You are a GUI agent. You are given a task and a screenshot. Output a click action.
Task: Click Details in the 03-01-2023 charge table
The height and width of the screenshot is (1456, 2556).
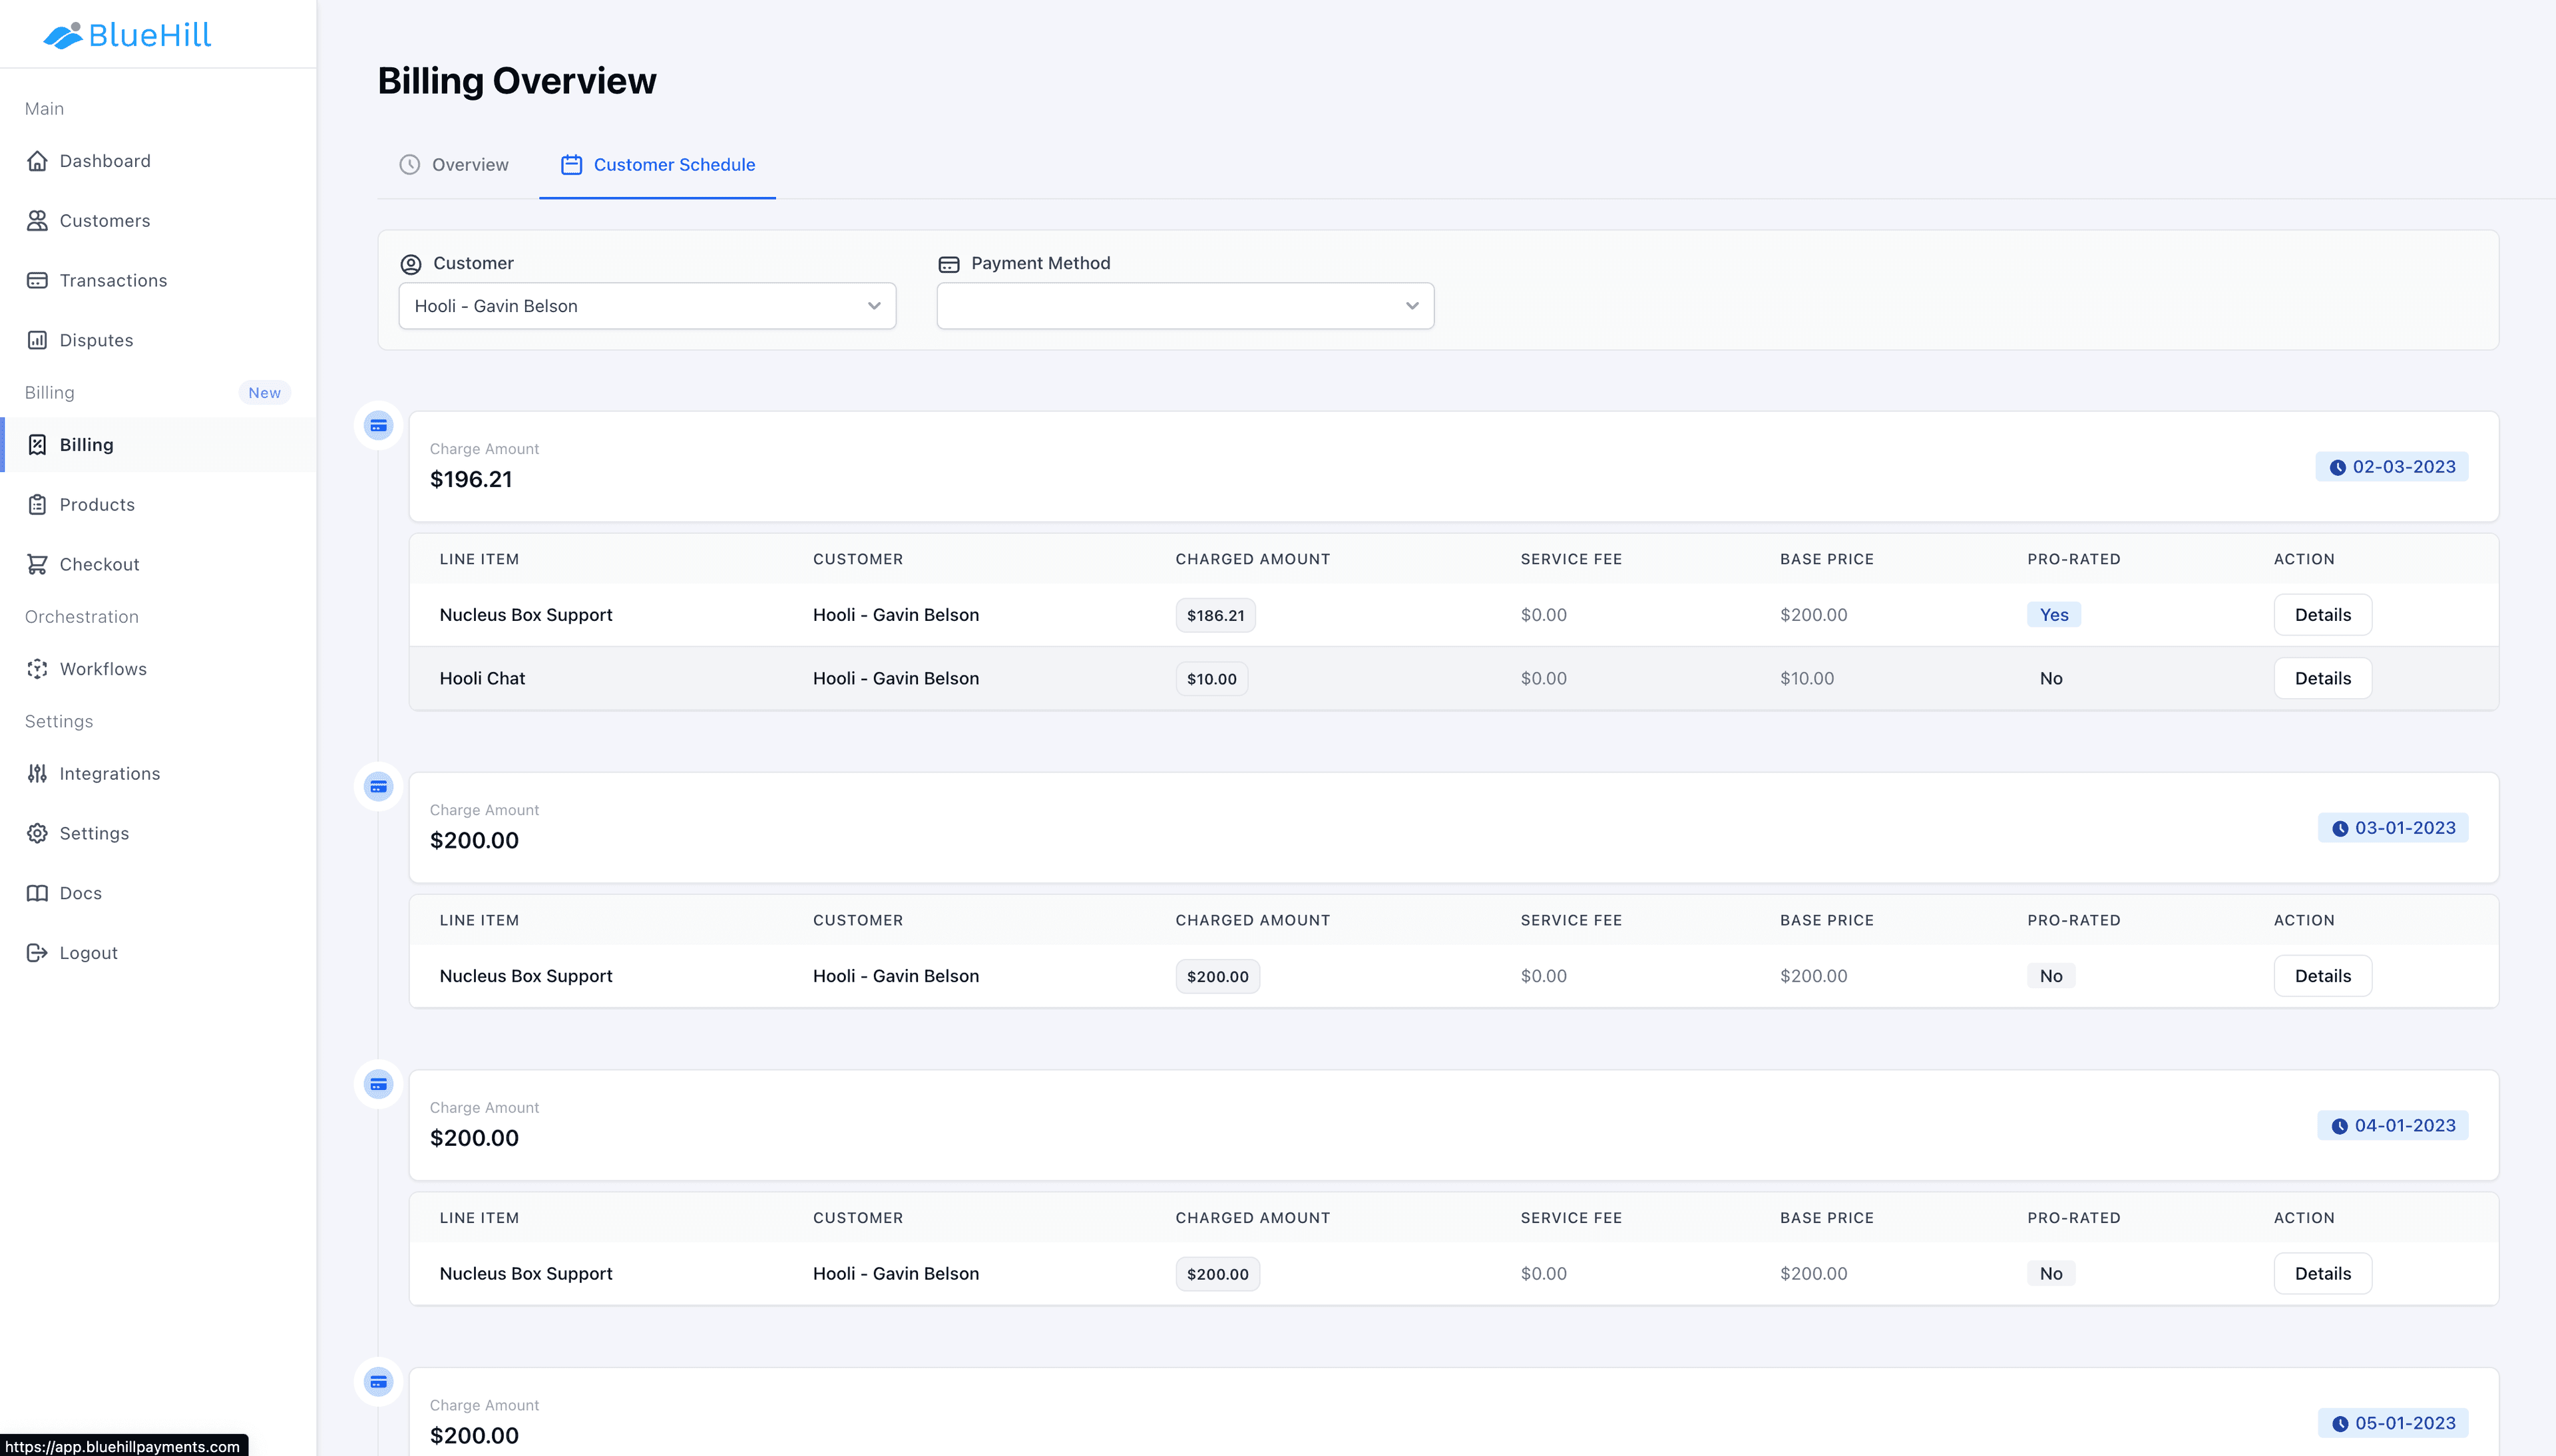pyautogui.click(x=2322, y=976)
